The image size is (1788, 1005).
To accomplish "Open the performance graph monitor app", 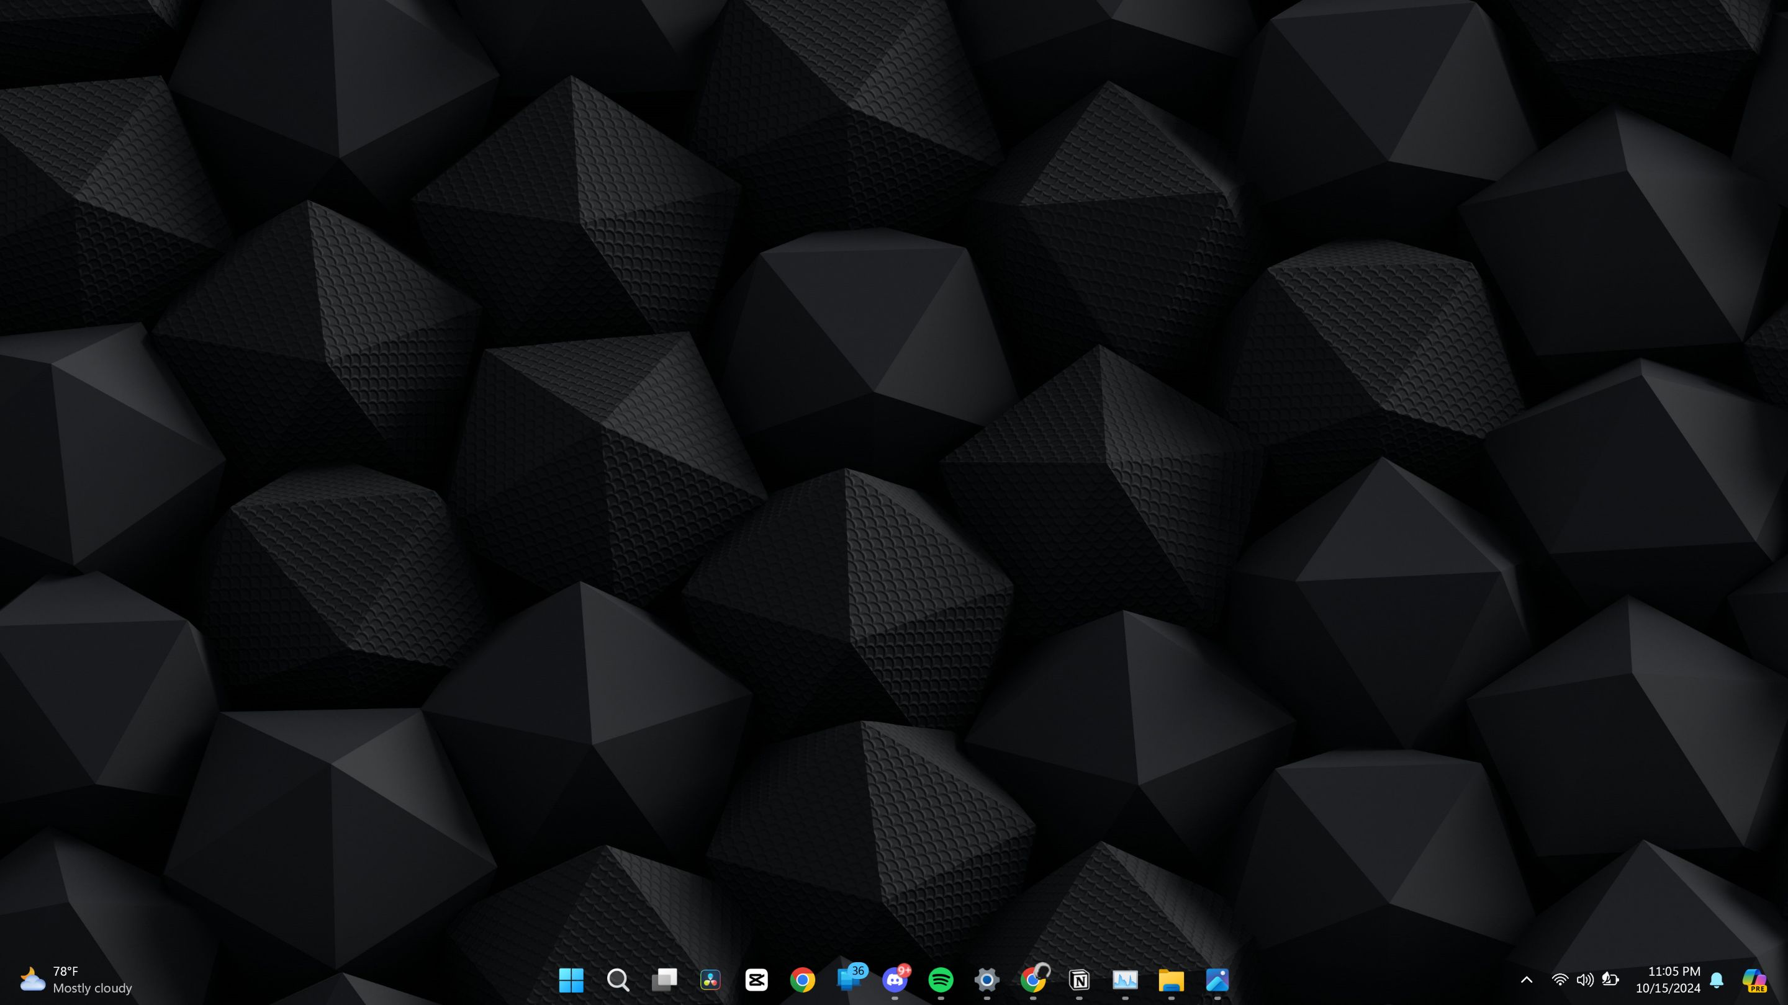I will (1125, 980).
